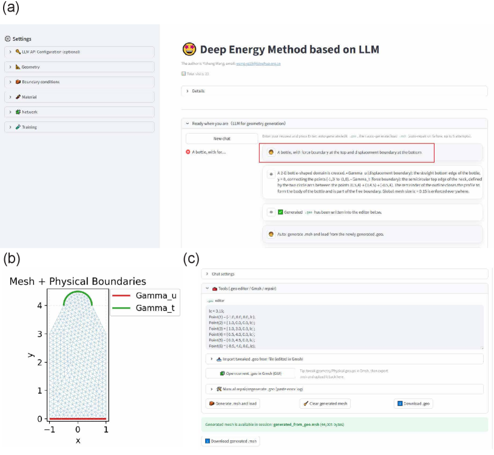Image resolution: width=494 pixels, height=455 pixels.
Task: Expand the Geometry settings section
Action: [x=80, y=67]
